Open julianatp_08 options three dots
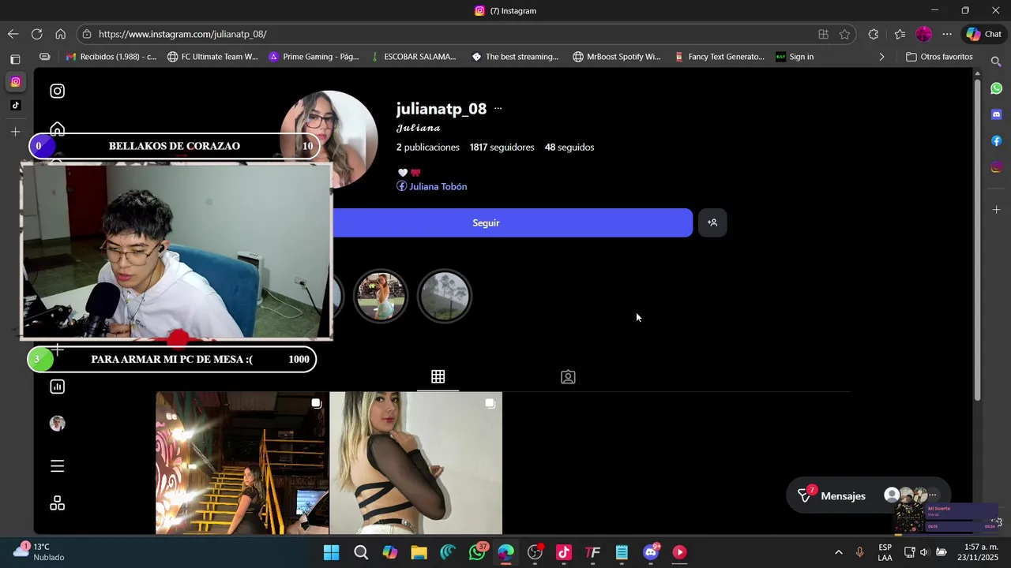 pos(498,109)
